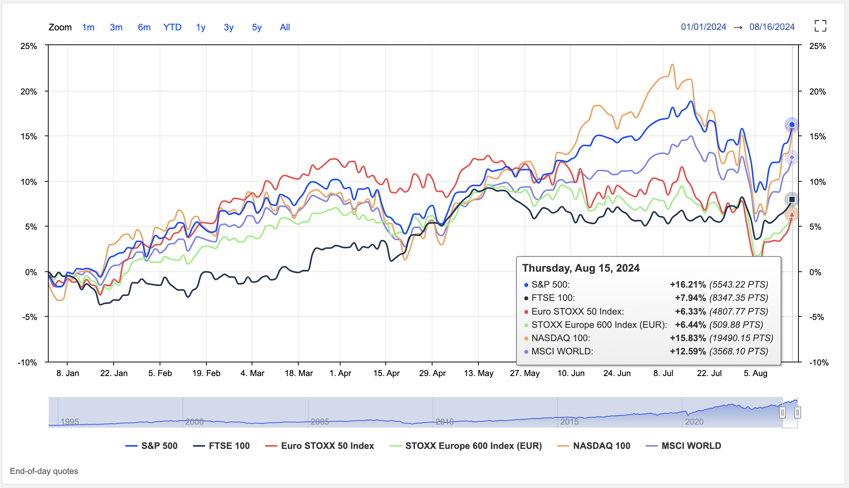
Task: Set zoom range to 3m
Action: coord(116,27)
